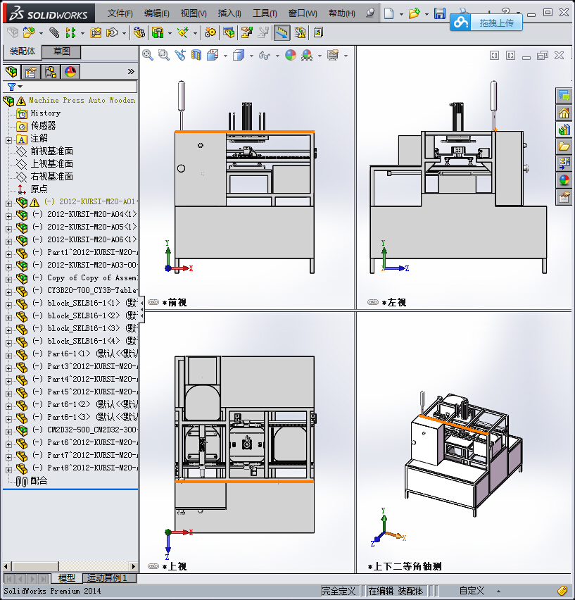Screen dimensions: 575x600
Task: Open Insert Components dropdown arrow
Action: (x=41, y=34)
